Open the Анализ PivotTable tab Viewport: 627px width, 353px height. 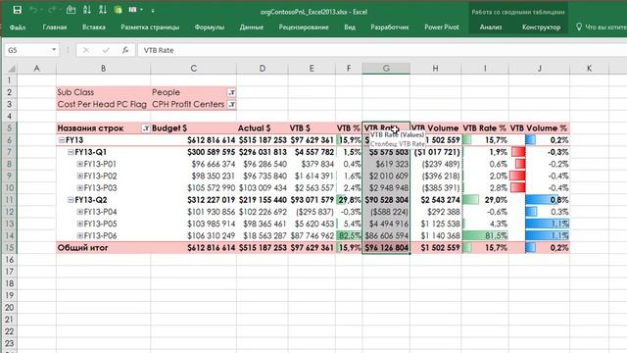pos(491,27)
